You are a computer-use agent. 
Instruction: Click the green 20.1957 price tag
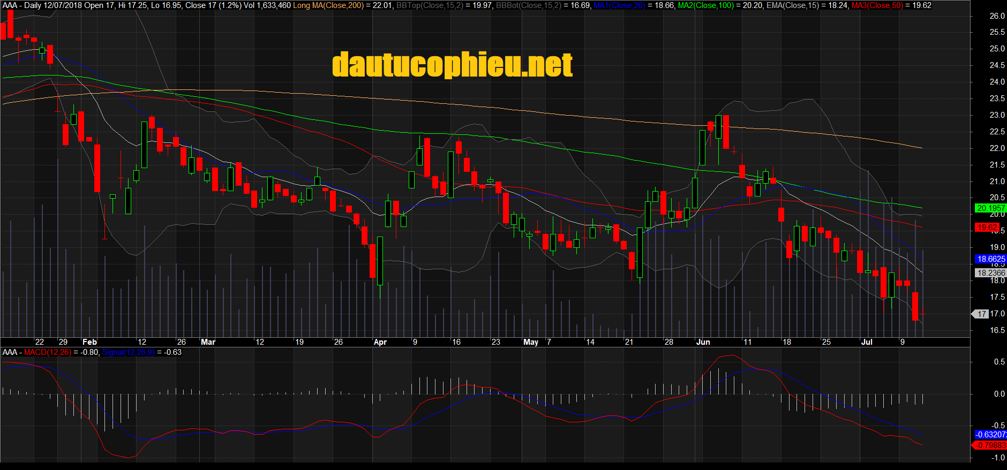click(990, 208)
